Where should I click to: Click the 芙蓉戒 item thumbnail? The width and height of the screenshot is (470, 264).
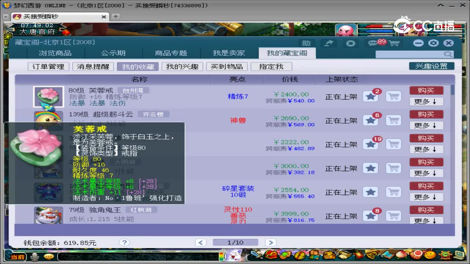pyautogui.click(x=48, y=96)
